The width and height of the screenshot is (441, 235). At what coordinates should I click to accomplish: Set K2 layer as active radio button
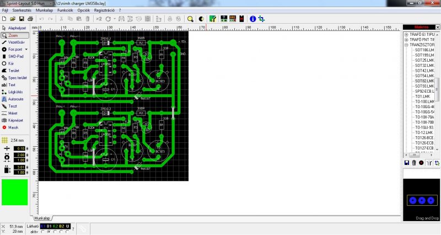click(x=55, y=232)
